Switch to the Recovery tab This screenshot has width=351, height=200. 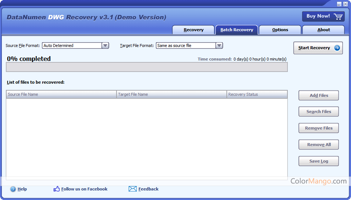(x=193, y=30)
